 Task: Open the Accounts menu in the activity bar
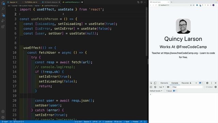coord(3,111)
